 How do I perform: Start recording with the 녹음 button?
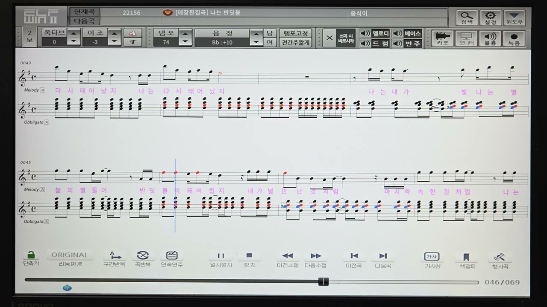tap(514, 38)
